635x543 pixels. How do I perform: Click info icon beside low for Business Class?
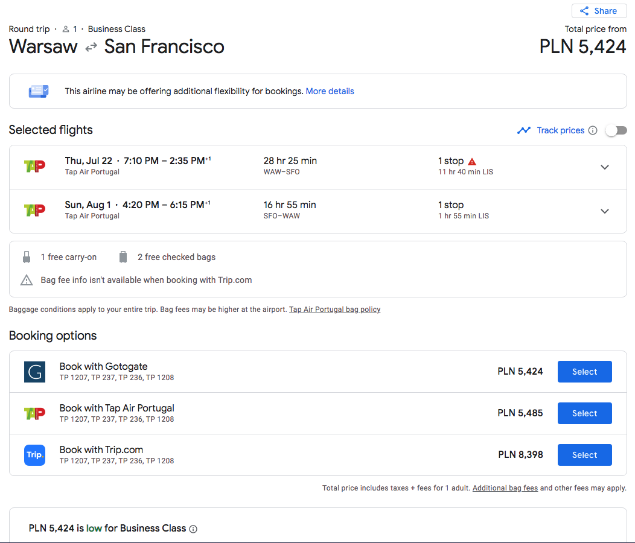coord(193,529)
